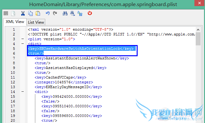Image resolution: width=205 pixels, height=123 pixels.
Task: Open Find with the binoculars icon
Action: 65,13
